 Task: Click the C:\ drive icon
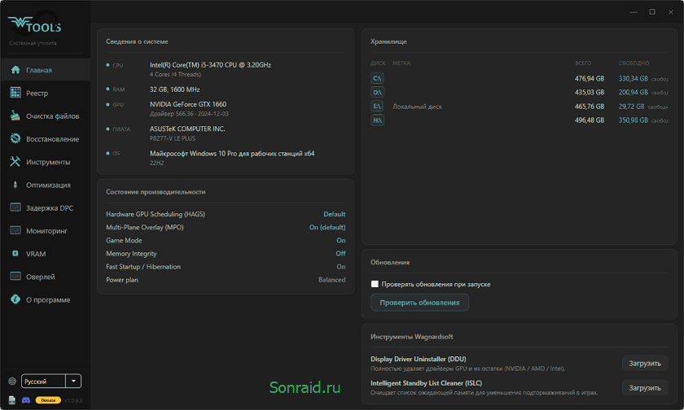tap(377, 78)
